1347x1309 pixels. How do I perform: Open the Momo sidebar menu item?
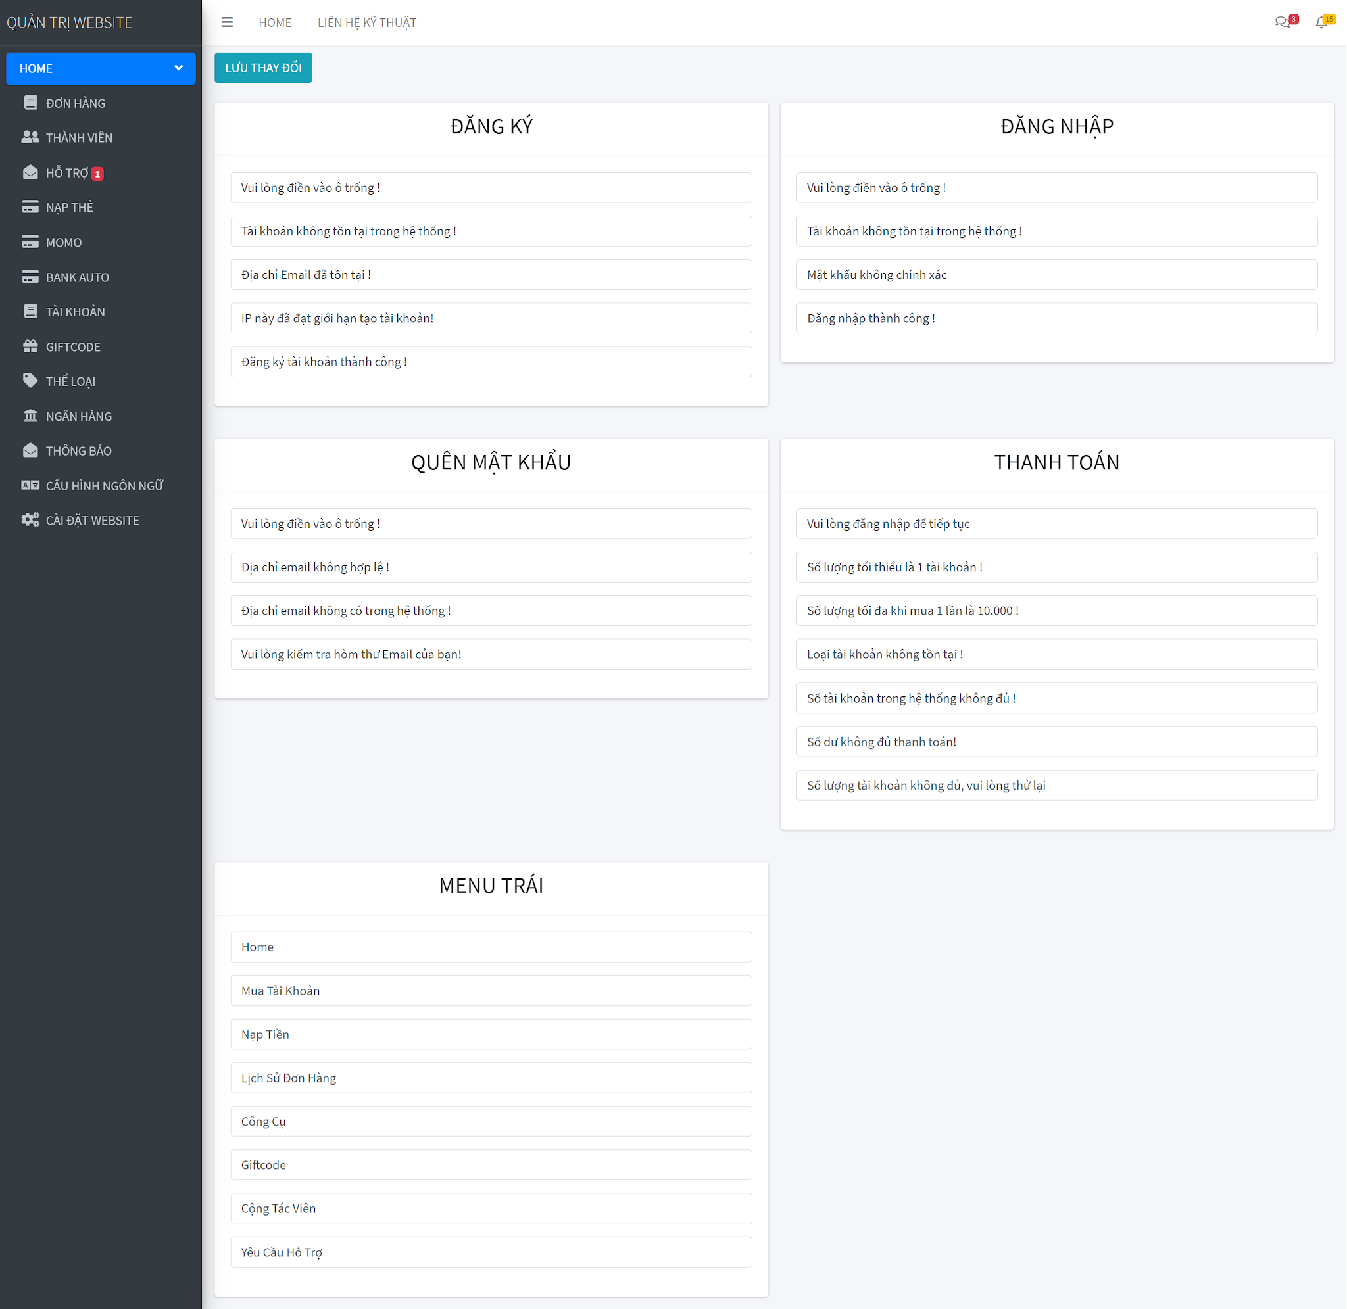(64, 243)
